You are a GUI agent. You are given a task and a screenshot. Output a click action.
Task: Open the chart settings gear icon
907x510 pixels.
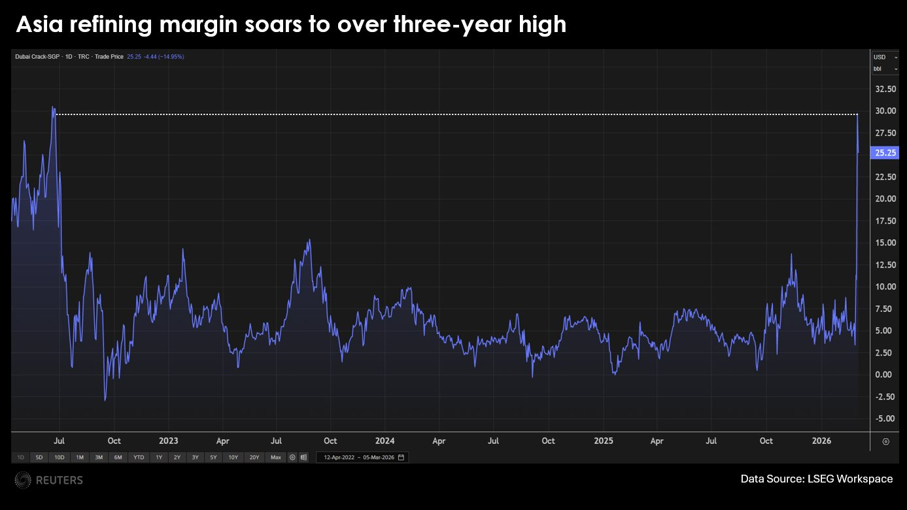tap(292, 457)
